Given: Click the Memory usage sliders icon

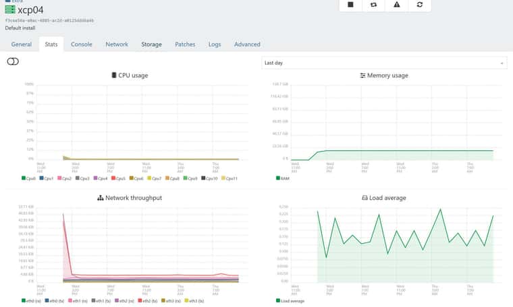Looking at the screenshot, I should pos(362,75).
